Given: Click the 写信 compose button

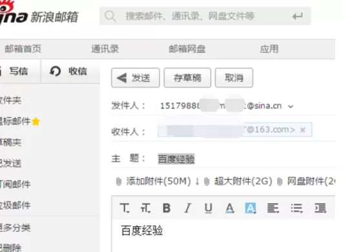Looking at the screenshot, I should click(x=20, y=71).
